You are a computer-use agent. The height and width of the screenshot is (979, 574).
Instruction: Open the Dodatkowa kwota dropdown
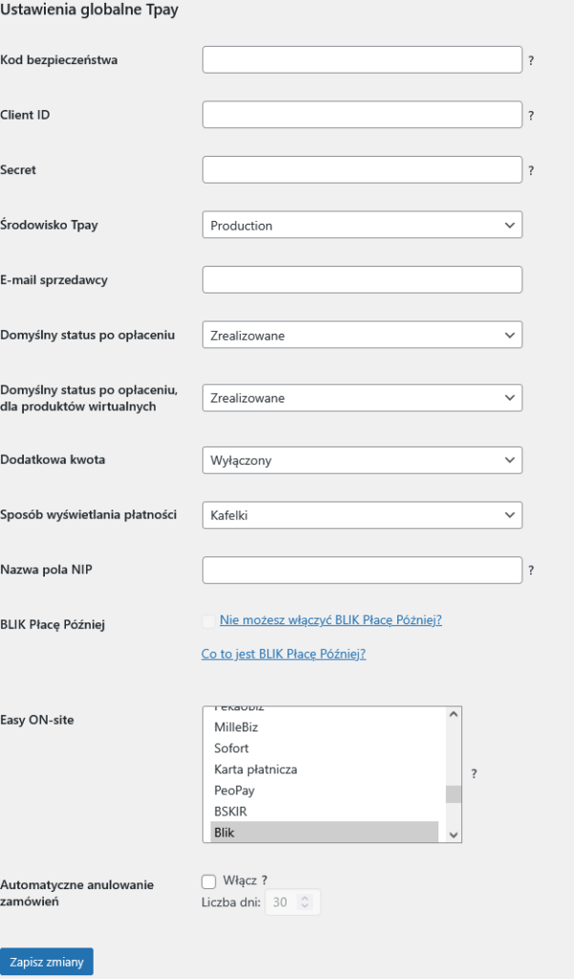[x=362, y=460]
